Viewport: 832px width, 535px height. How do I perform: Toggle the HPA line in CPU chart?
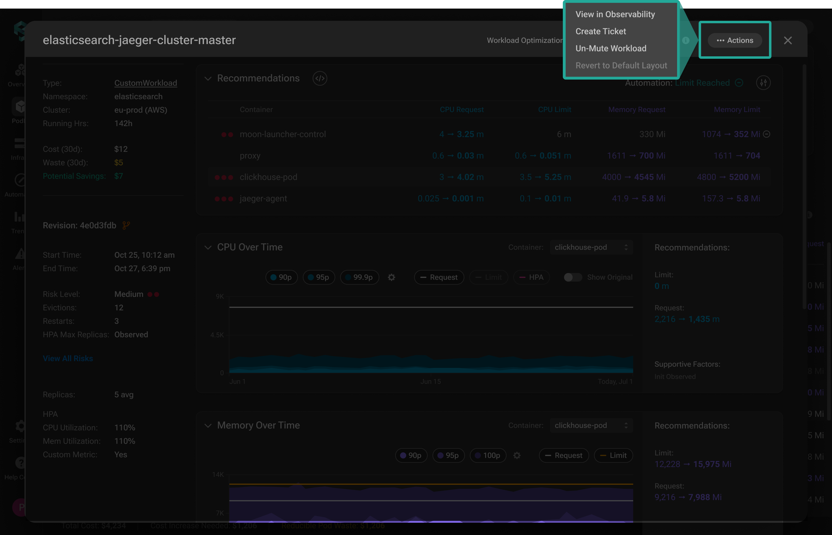[531, 277]
